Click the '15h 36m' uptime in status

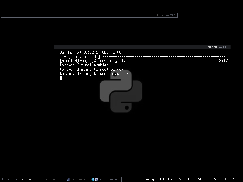coord(166,179)
